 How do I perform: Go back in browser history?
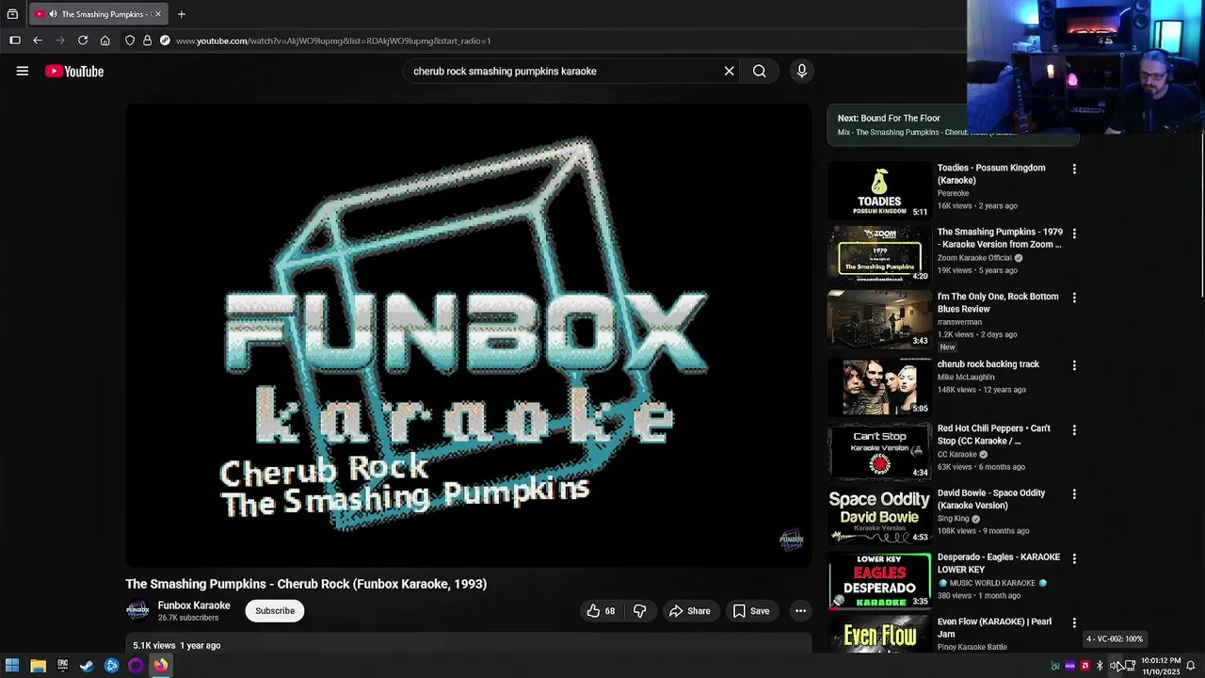click(38, 40)
